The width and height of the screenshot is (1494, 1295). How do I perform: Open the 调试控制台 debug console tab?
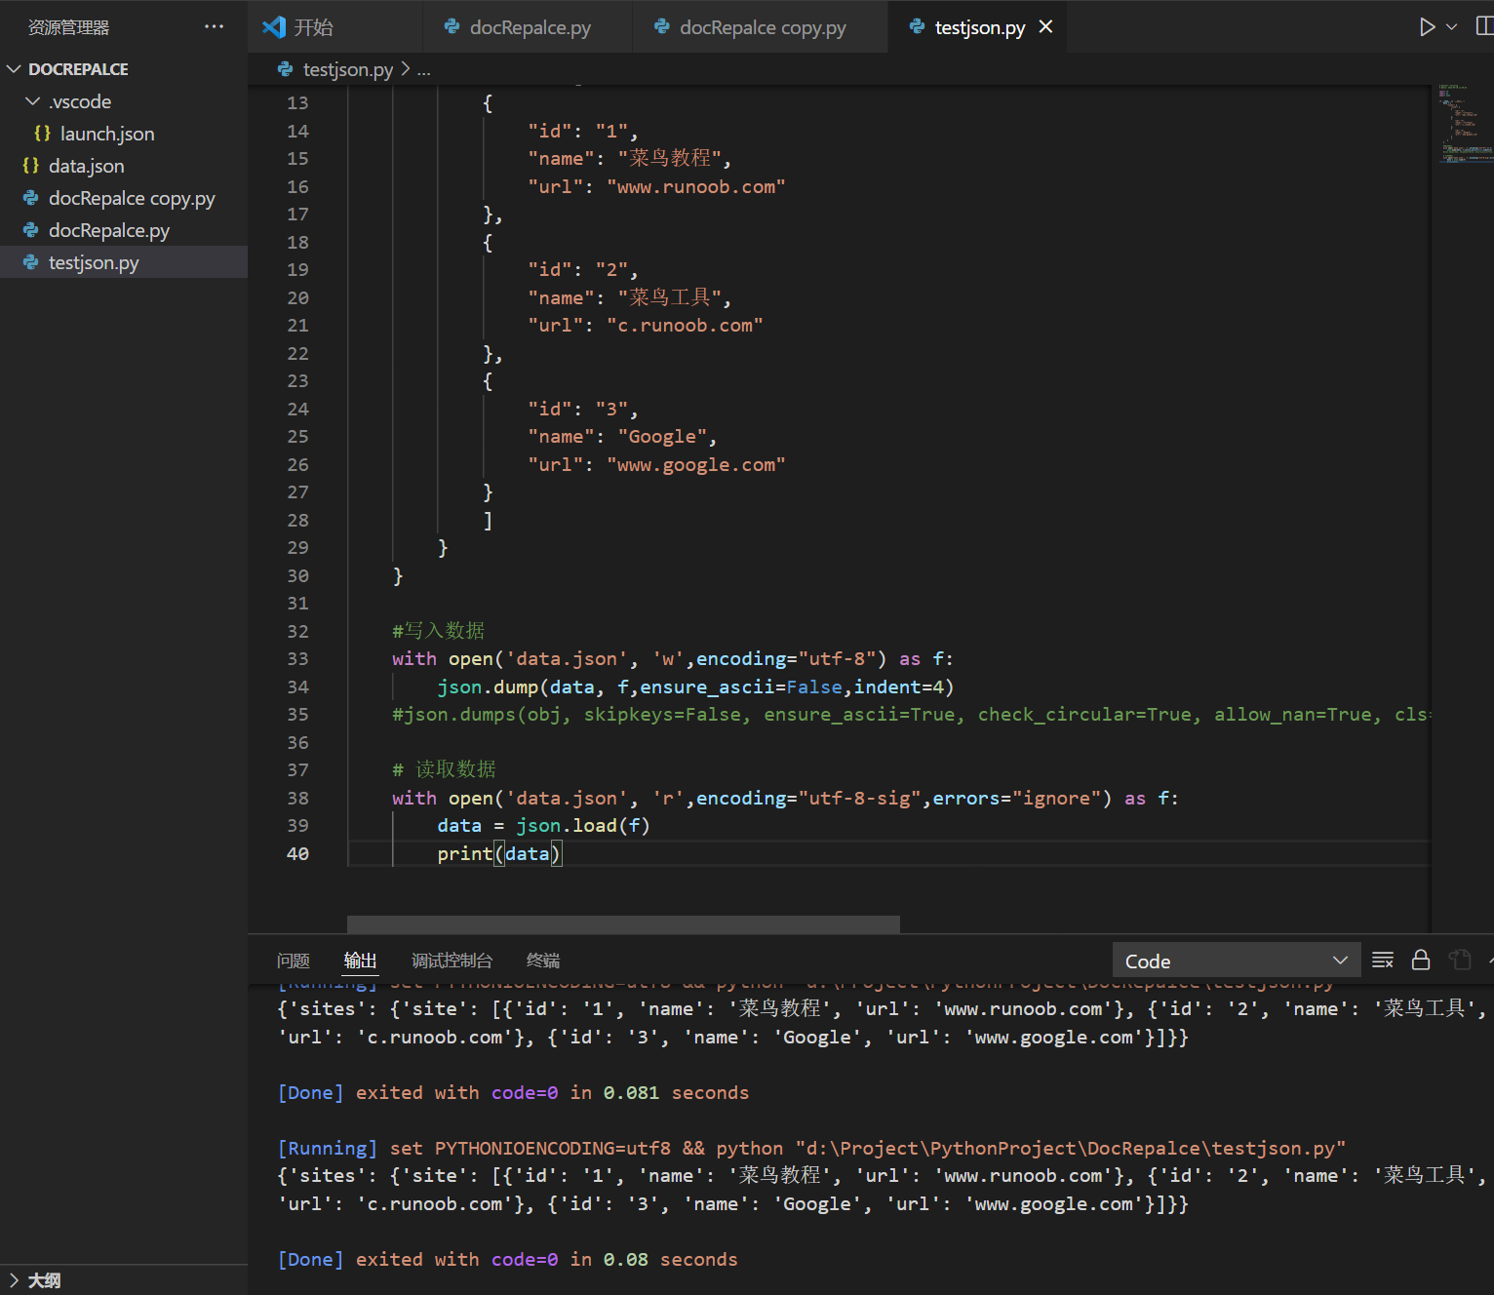point(452,961)
